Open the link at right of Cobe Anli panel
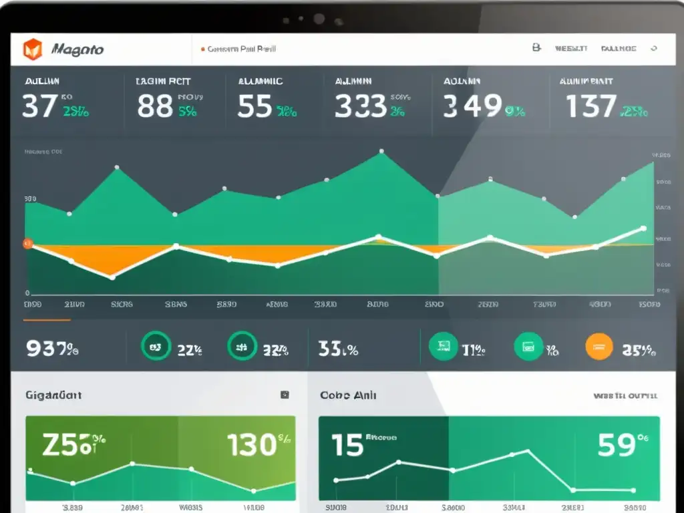684x513 pixels. [625, 396]
